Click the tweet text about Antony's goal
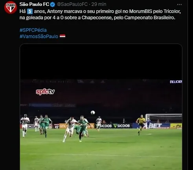The height and width of the screenshot is (170, 193). (x=100, y=15)
